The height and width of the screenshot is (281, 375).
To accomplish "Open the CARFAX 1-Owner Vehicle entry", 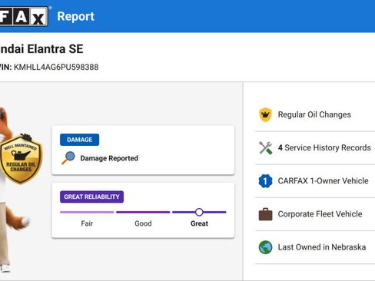I will [x=315, y=181].
